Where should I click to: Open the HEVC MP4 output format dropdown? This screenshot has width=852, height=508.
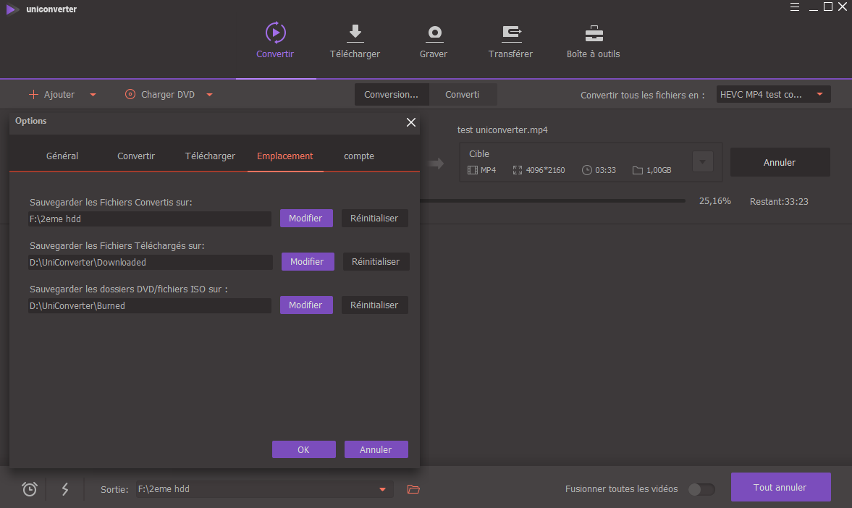tap(773, 95)
